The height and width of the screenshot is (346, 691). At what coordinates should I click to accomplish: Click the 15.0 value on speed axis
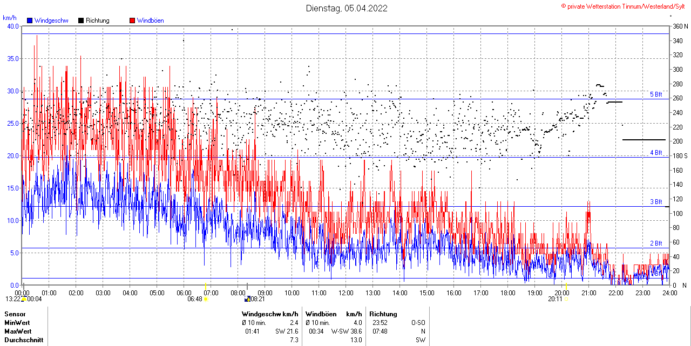pyautogui.click(x=12, y=188)
